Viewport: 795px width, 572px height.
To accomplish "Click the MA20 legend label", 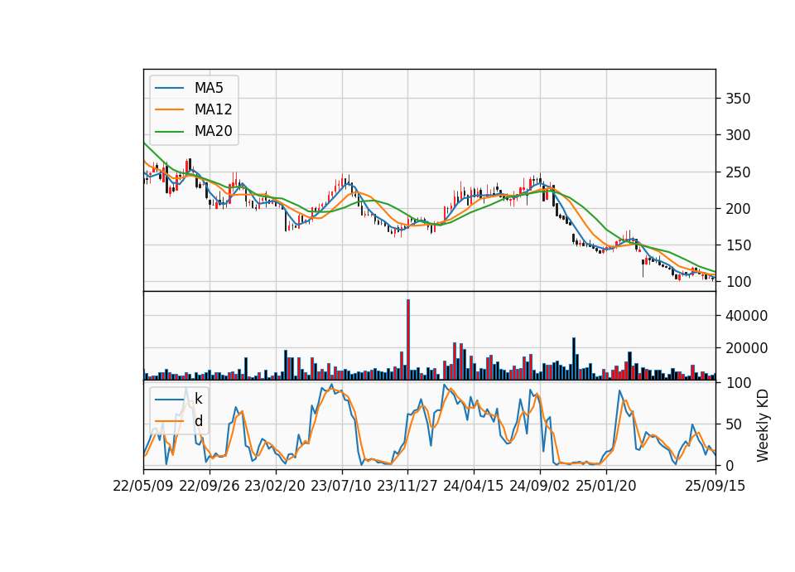I will [213, 131].
